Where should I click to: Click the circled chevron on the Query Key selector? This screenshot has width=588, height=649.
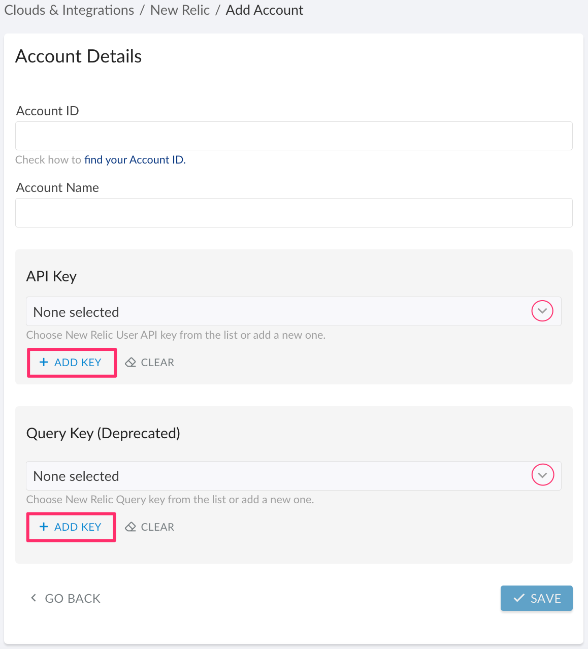(542, 475)
